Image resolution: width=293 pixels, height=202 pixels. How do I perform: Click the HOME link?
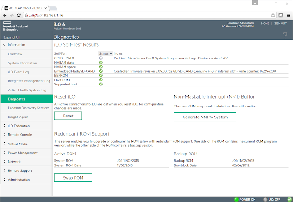click(x=265, y=23)
